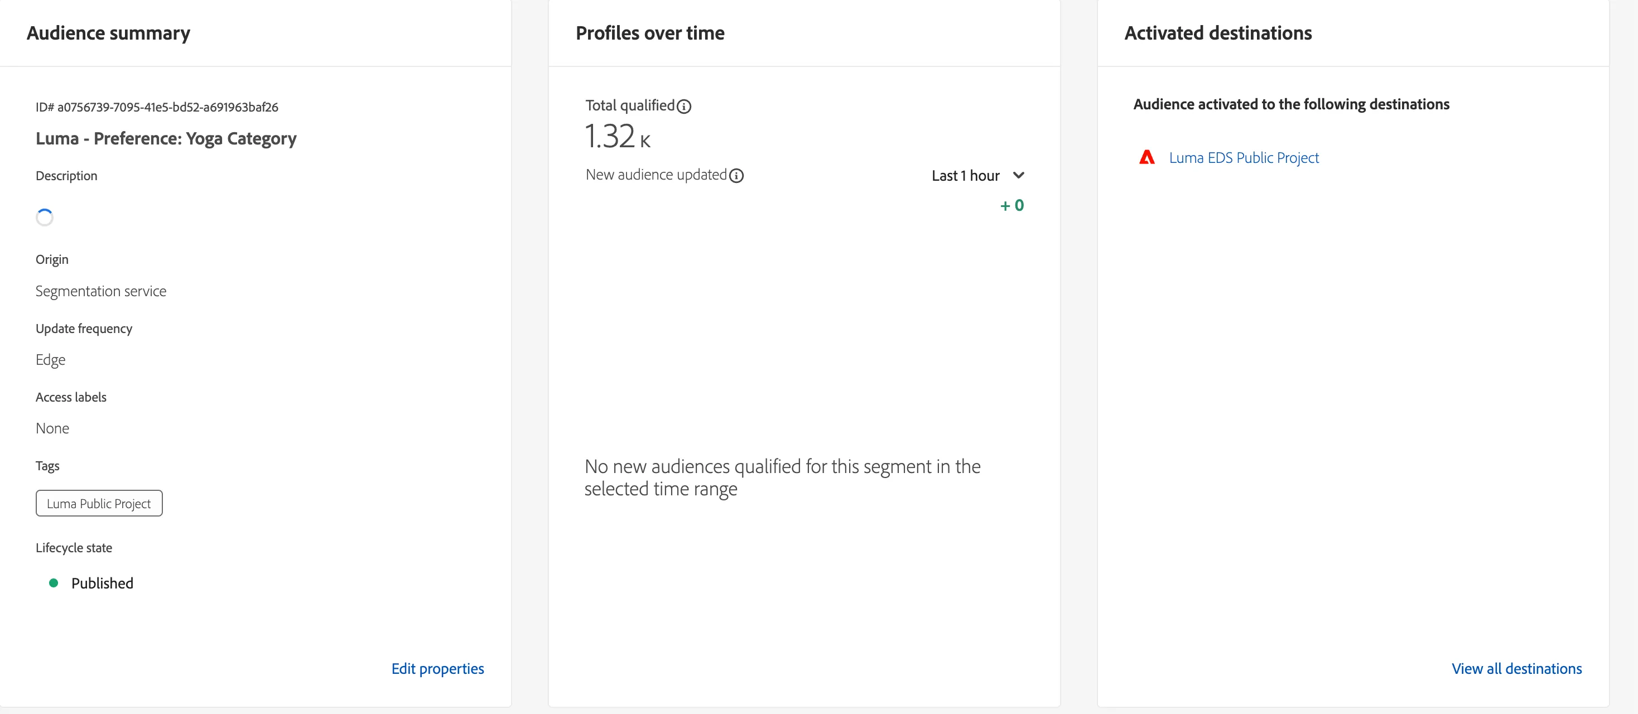Click the 1.32 K total qualified value

point(618,136)
